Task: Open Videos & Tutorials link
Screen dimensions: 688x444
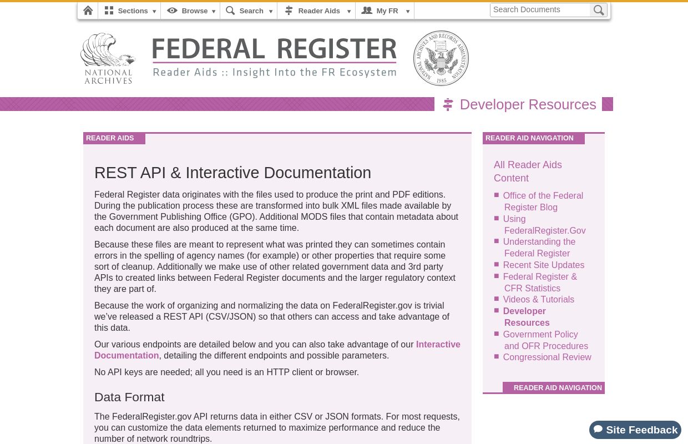Action: pyautogui.click(x=539, y=300)
